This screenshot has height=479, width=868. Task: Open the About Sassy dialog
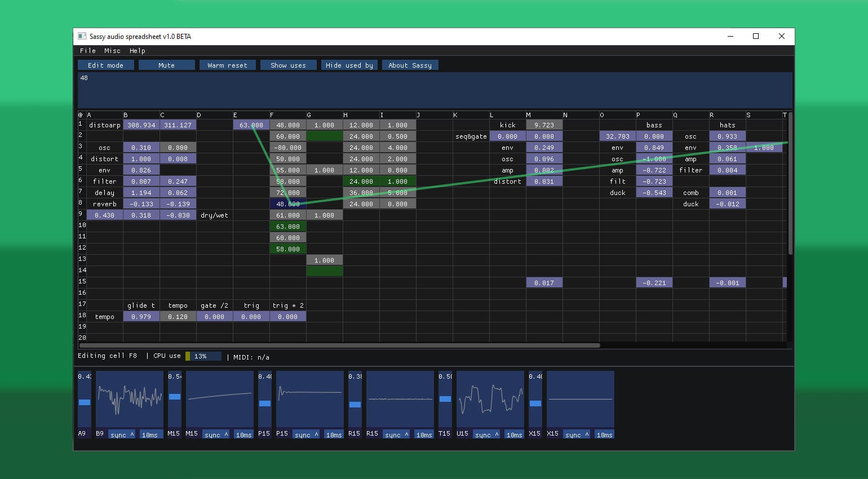click(410, 65)
